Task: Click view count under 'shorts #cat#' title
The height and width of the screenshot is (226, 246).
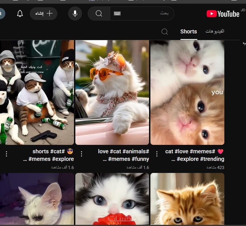Action: pyautogui.click(x=62, y=168)
